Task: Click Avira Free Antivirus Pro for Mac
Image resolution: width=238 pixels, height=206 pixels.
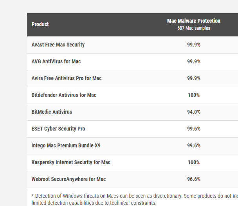Action: click(x=66, y=78)
